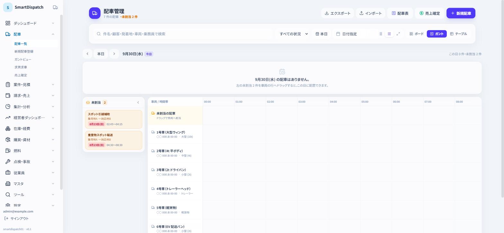This screenshot has width=504, height=233.
Task: Open 点検・事故 in sidebar
Action: 30,161
